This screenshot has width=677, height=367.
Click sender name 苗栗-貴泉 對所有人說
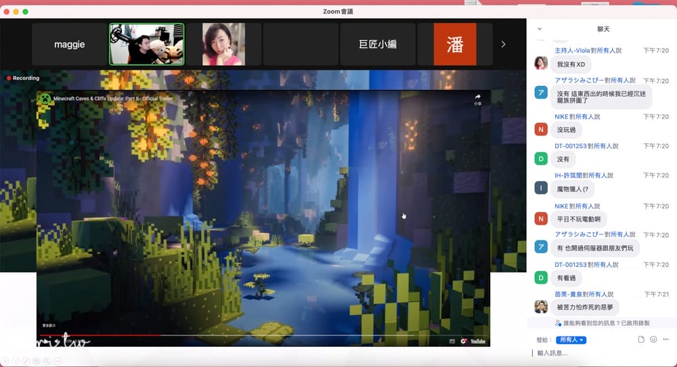click(x=584, y=294)
